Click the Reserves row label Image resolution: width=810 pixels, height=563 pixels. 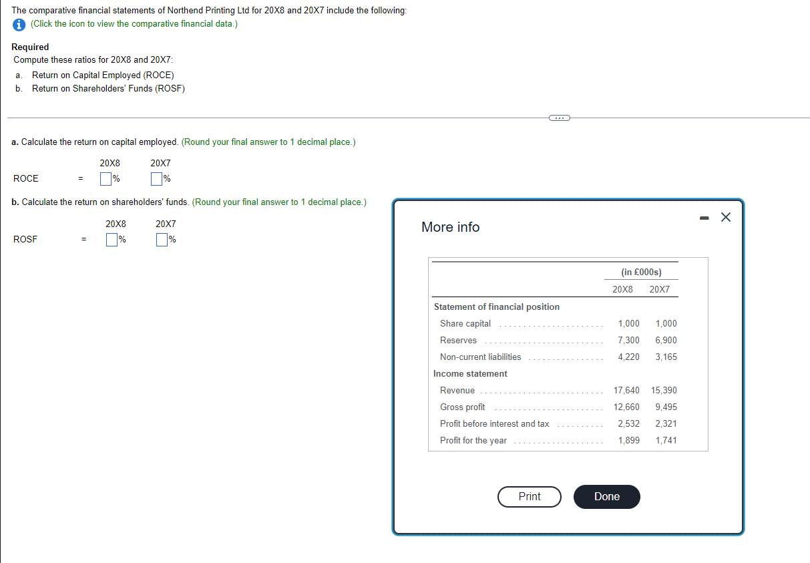458,341
